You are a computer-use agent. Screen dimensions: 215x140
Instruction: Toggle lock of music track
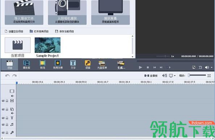[x=7, y=124]
